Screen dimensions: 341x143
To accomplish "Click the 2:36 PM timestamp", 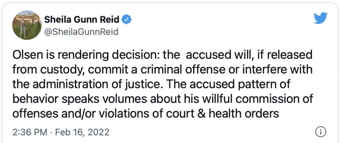I will pyautogui.click(x=30, y=132).
